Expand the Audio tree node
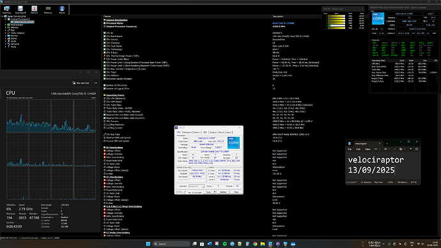The image size is (441, 248). [5, 41]
